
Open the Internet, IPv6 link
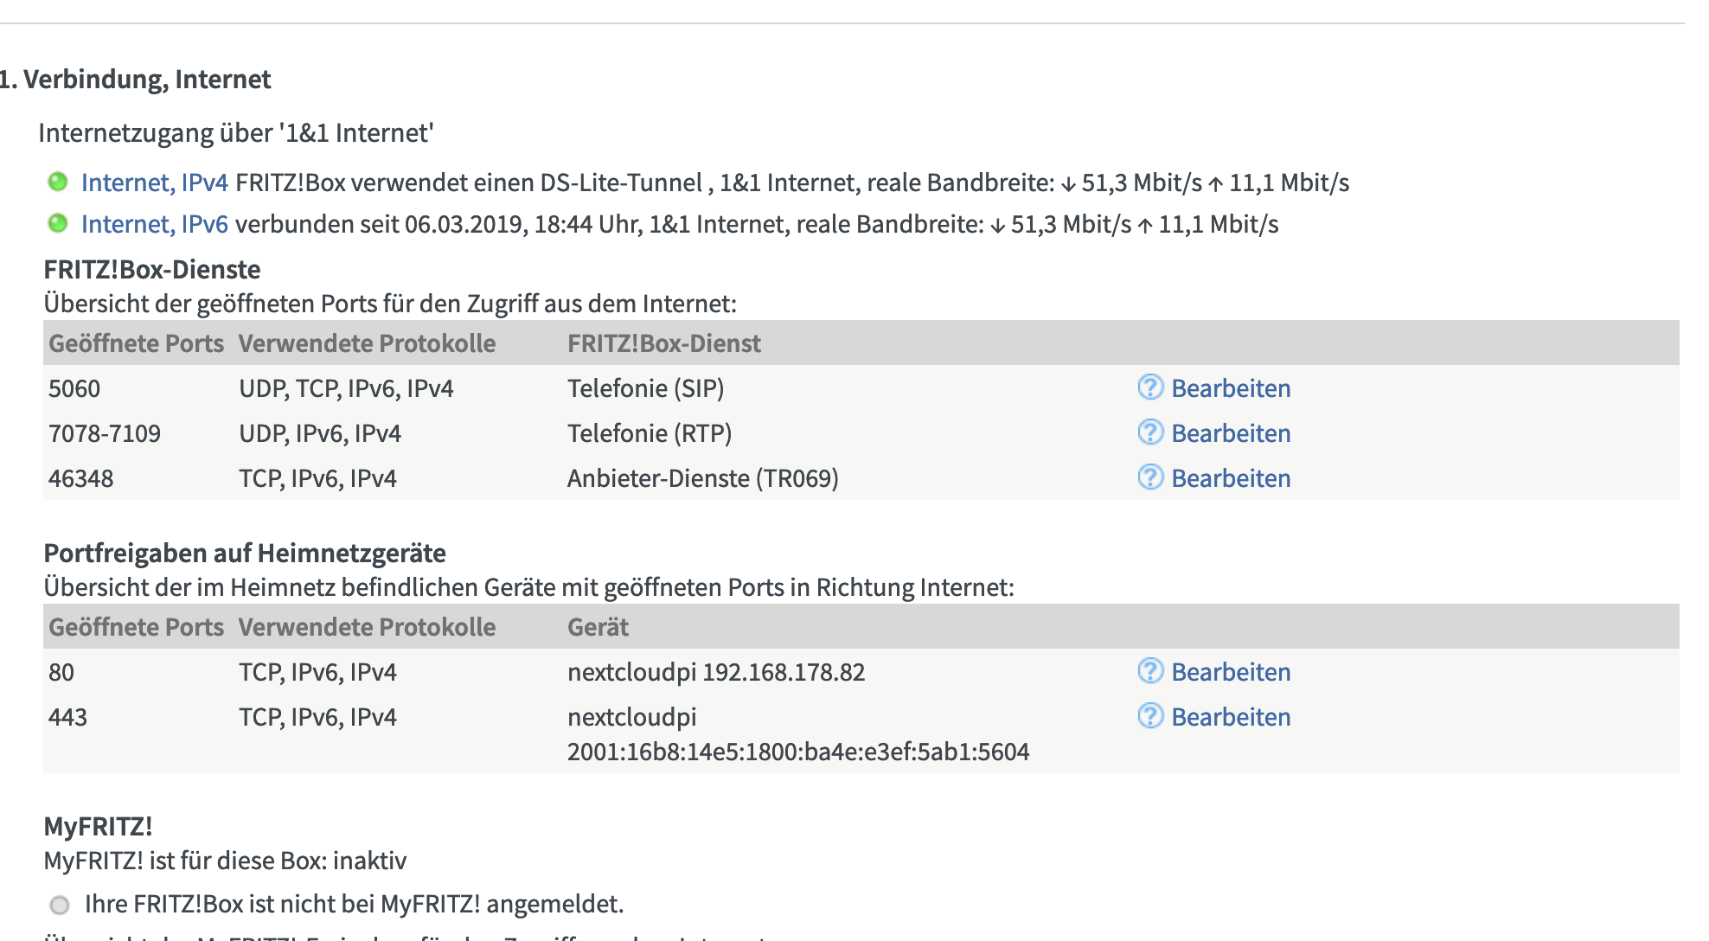point(154,224)
